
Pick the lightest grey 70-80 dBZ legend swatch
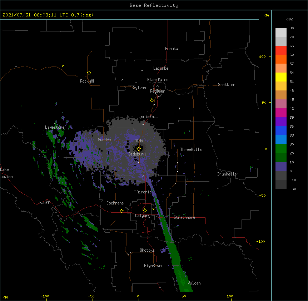[x=281, y=33]
